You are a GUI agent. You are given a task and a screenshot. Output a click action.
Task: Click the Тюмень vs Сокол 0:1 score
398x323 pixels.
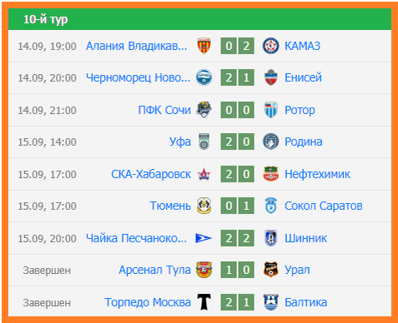pyautogui.click(x=238, y=206)
